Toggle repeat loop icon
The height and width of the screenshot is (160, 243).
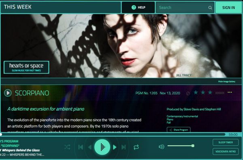(136, 147)
